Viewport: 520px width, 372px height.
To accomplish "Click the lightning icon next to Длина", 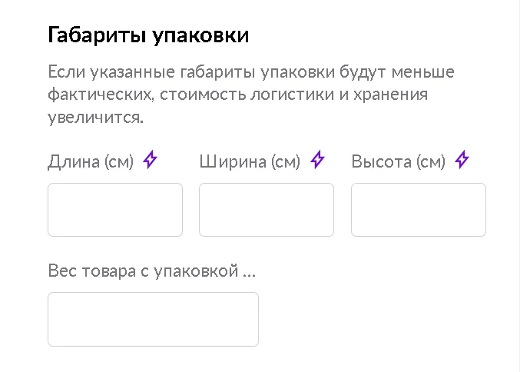I will 151,161.
